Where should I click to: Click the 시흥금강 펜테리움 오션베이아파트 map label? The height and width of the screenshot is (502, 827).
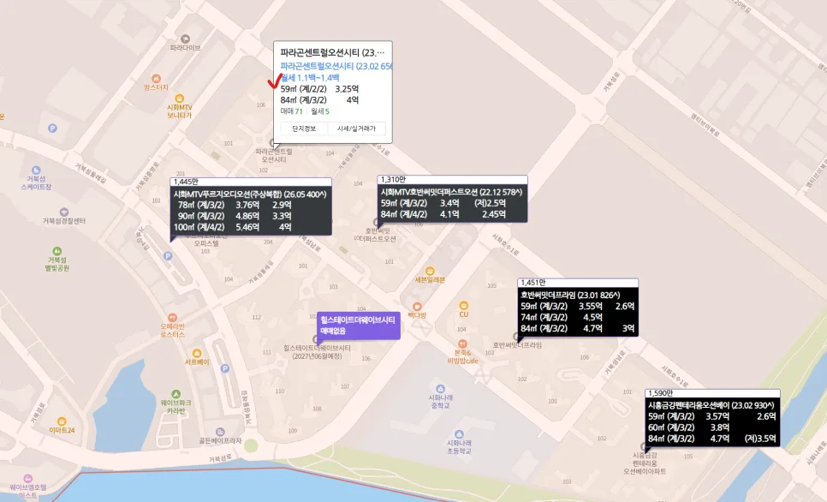click(645, 463)
